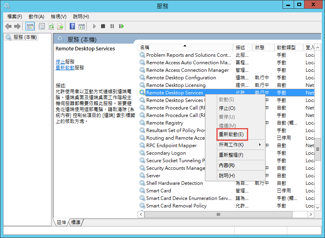Select Resultant Set of Policy Provider row
Viewport: 325px width, 238px height.
pos(172,131)
